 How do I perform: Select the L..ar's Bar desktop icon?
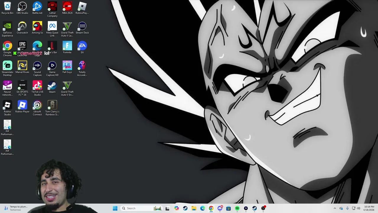click(52, 47)
